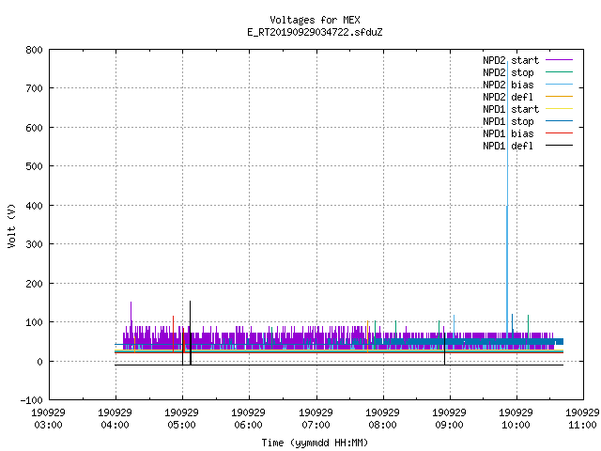
Task: Click the 0 tick label on Y-axis
Action: click(x=39, y=362)
